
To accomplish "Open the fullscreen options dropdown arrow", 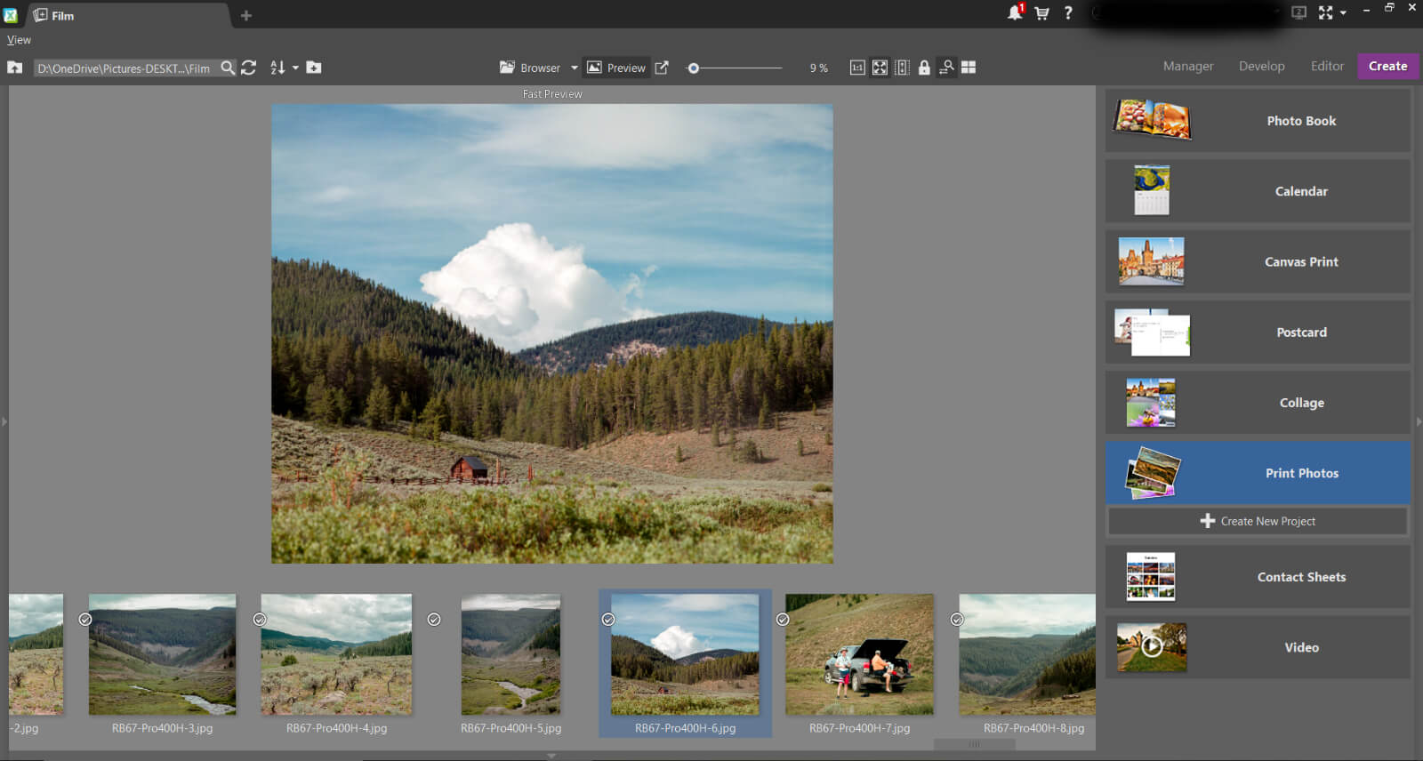I will pyautogui.click(x=1343, y=12).
